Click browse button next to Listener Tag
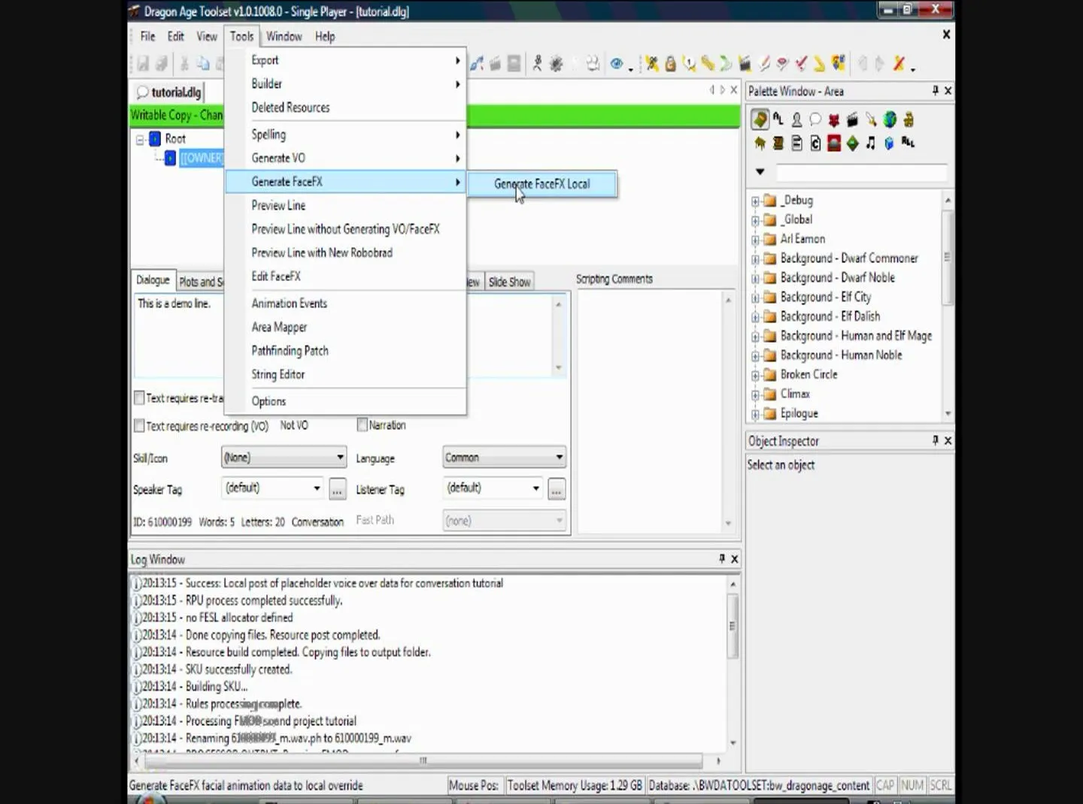Screen dimensions: 1083x804 (x=557, y=489)
